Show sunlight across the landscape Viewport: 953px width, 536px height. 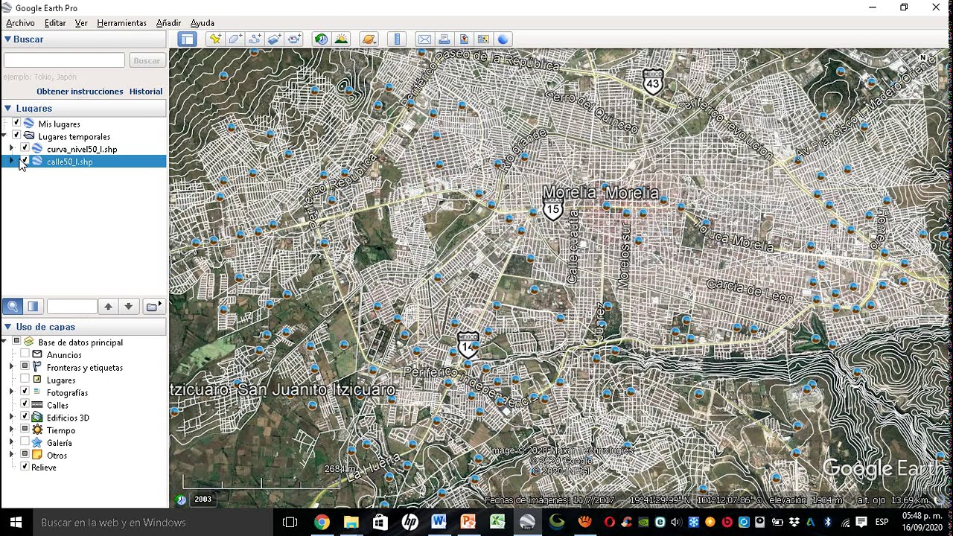[341, 39]
